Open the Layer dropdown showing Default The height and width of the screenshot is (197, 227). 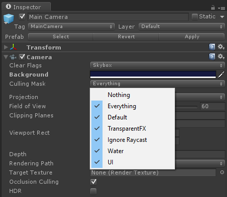182,27
